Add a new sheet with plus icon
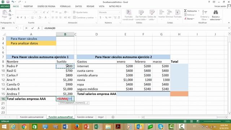231x130 pixels. pyautogui.click(x=113, y=117)
